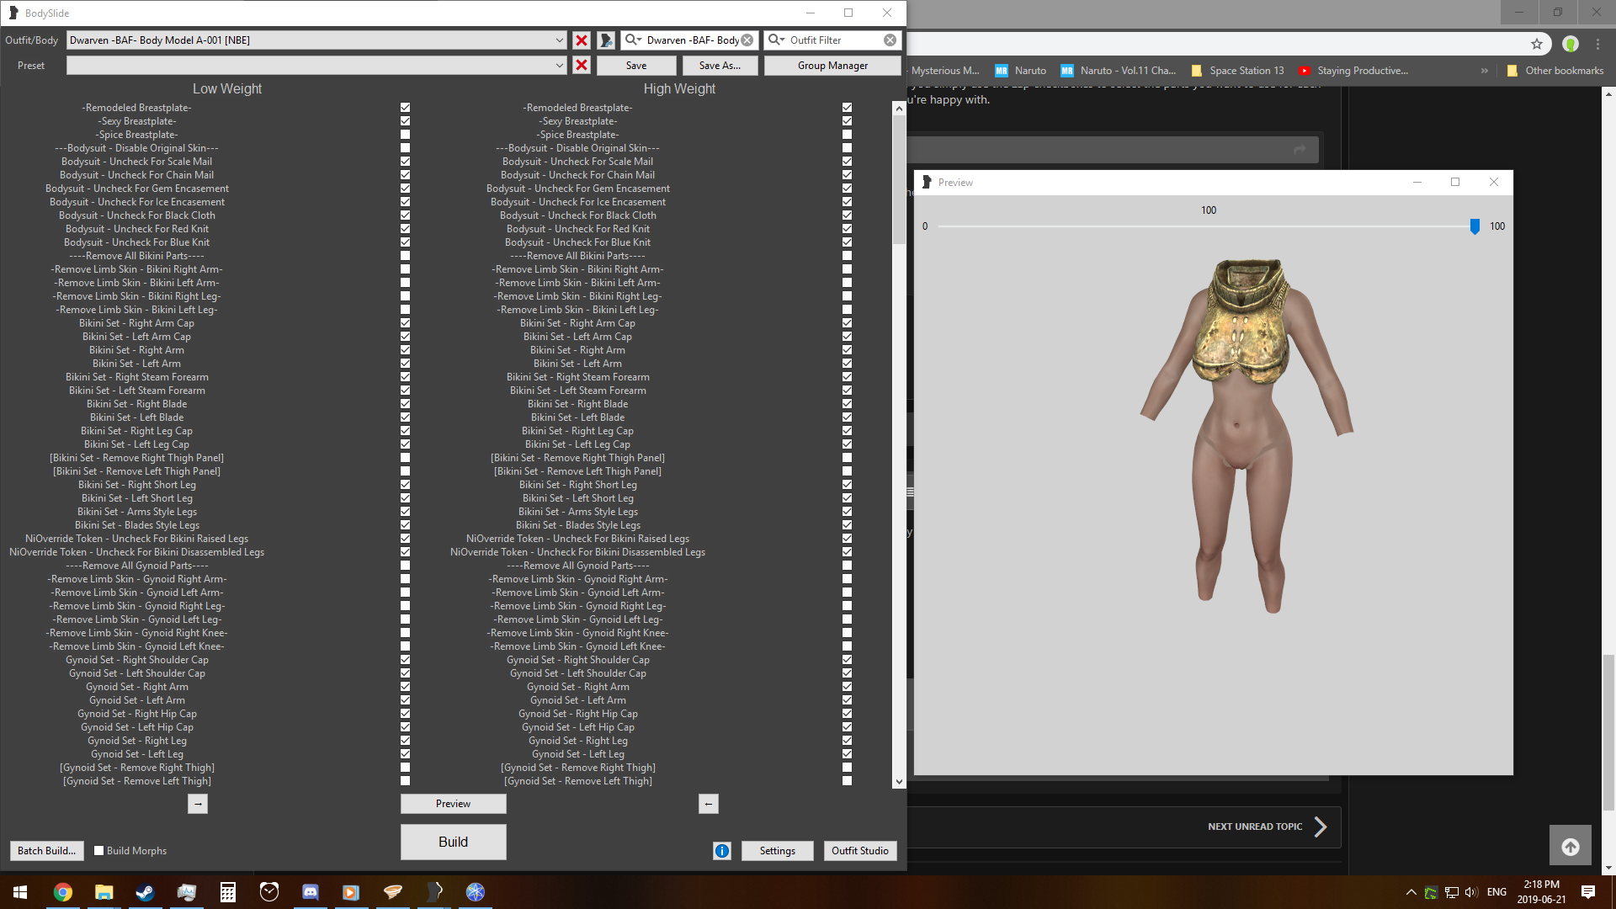Open the Windows Start menu

[x=20, y=892]
